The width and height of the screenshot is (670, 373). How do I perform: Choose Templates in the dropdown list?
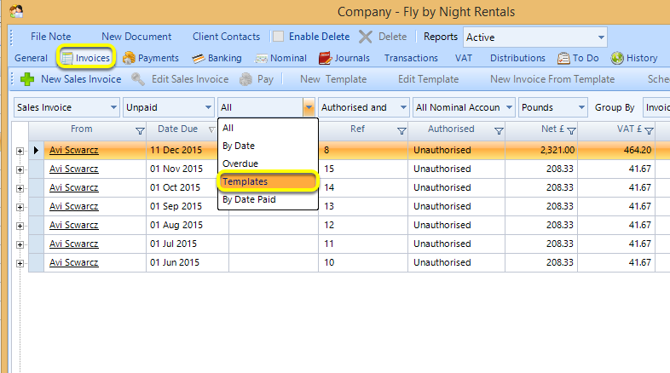[268, 181]
